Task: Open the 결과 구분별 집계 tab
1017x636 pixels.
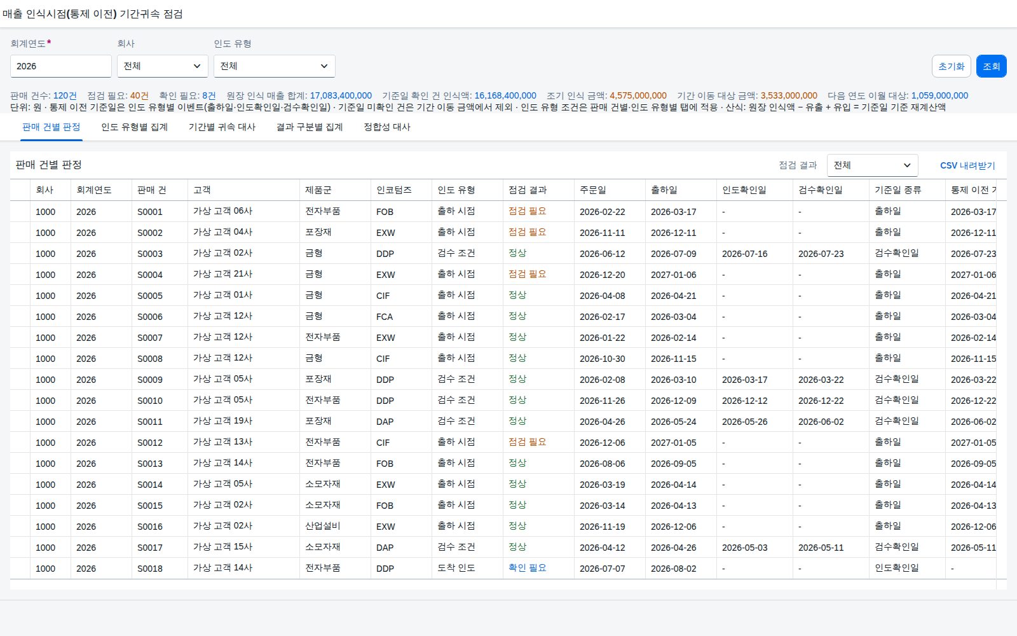Action: coord(310,127)
